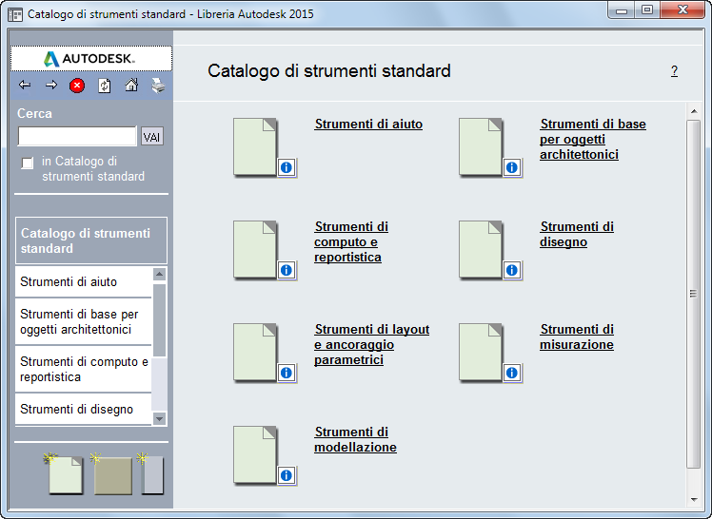712x519 pixels.
Task: Click main pane vertical scrollbar thumb
Action: click(693, 294)
